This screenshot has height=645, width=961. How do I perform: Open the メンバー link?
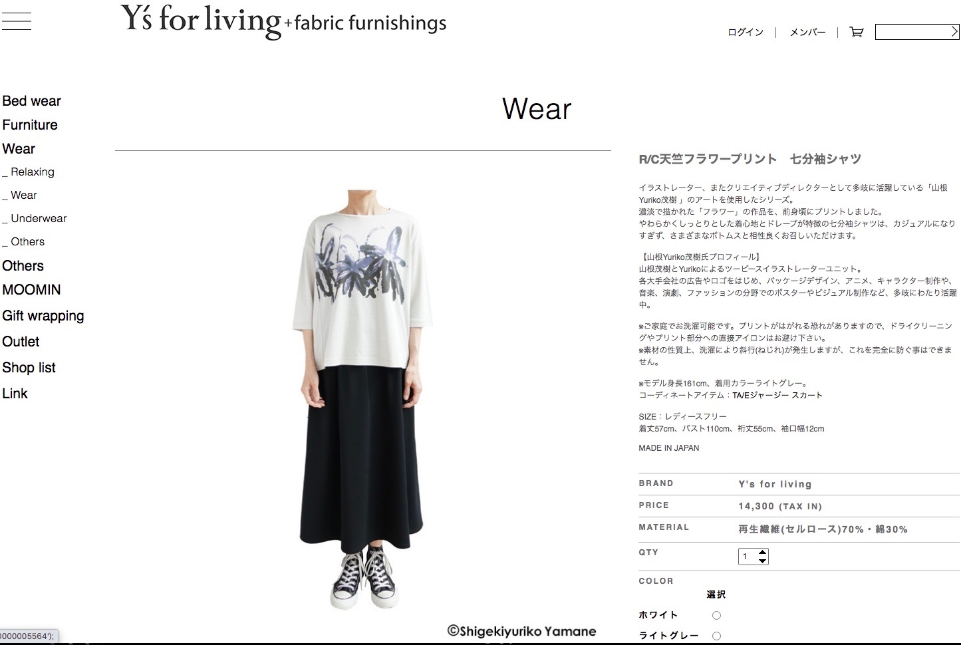(807, 32)
